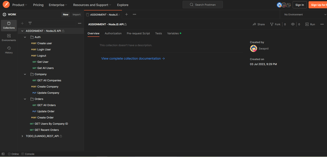
Task: Collapse the ASSIGNMENT - NodeJS API collection
Action: click(x=22, y=31)
